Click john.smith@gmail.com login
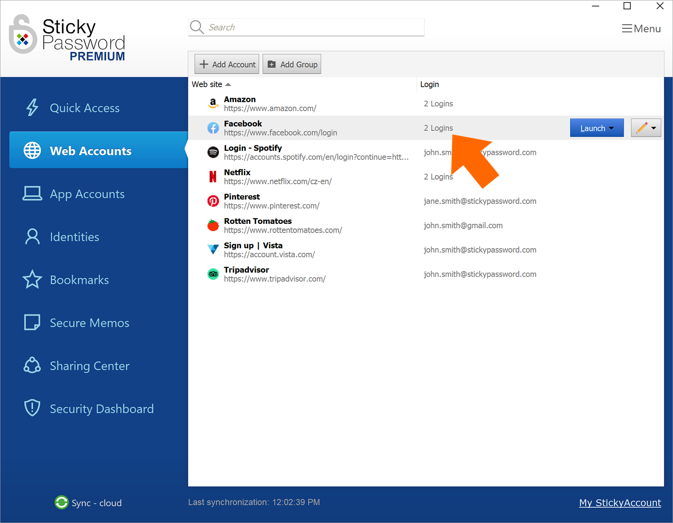This screenshot has height=523, width=673. point(463,225)
